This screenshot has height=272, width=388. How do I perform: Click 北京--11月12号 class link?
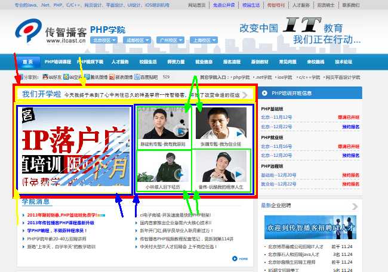click(276, 117)
